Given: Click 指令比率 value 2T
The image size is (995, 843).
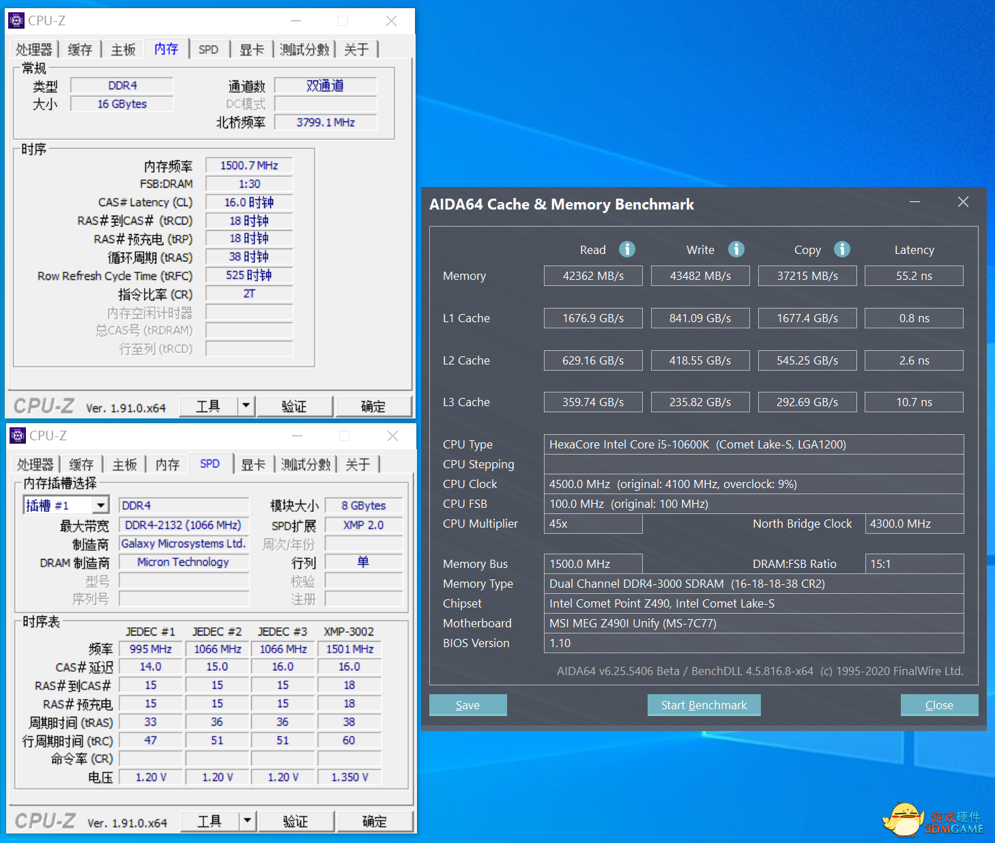Looking at the screenshot, I should click(249, 294).
